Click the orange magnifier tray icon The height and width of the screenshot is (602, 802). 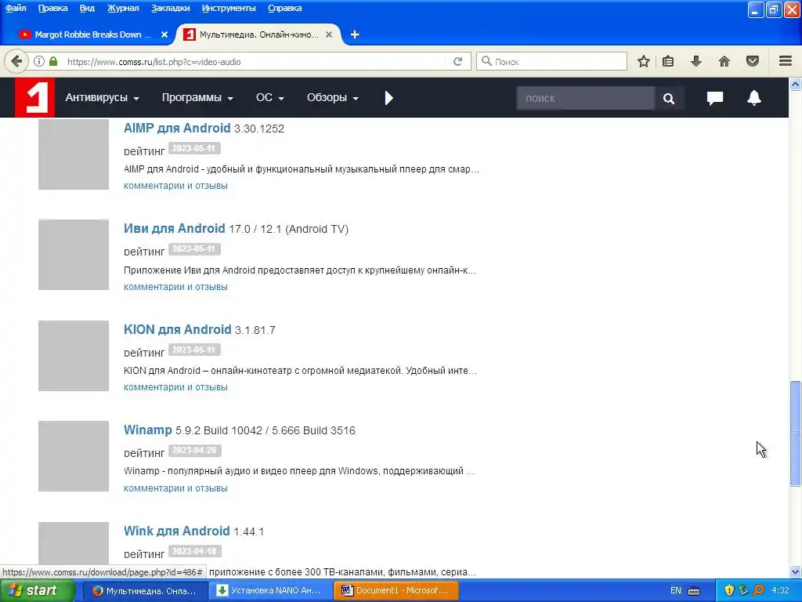point(758,590)
